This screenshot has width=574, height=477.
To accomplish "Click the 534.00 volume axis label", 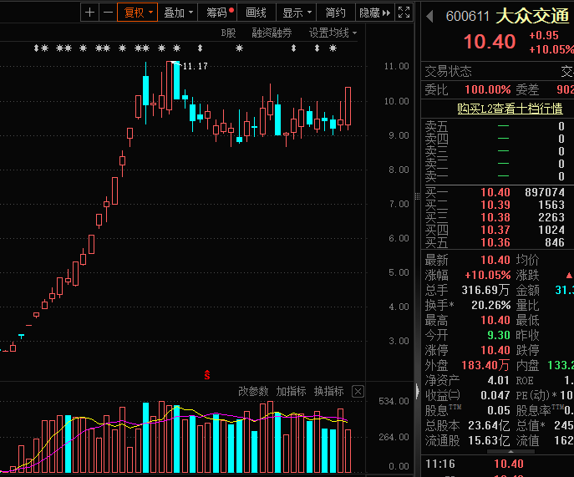I will pos(394,401).
